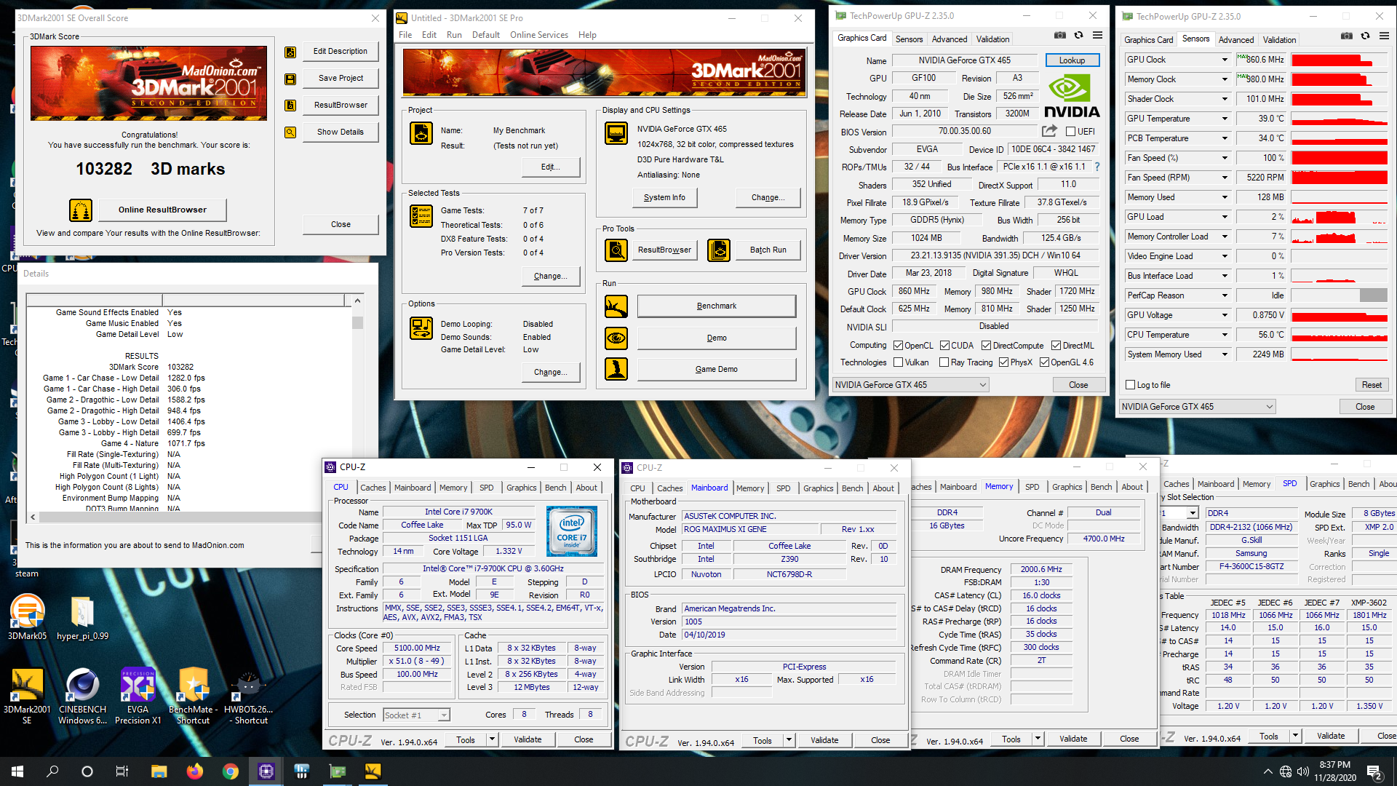Take a GPU-Z screenshot with camera icon

[1060, 35]
